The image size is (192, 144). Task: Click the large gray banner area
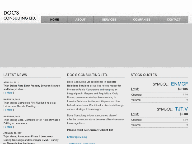(x=96, y=45)
